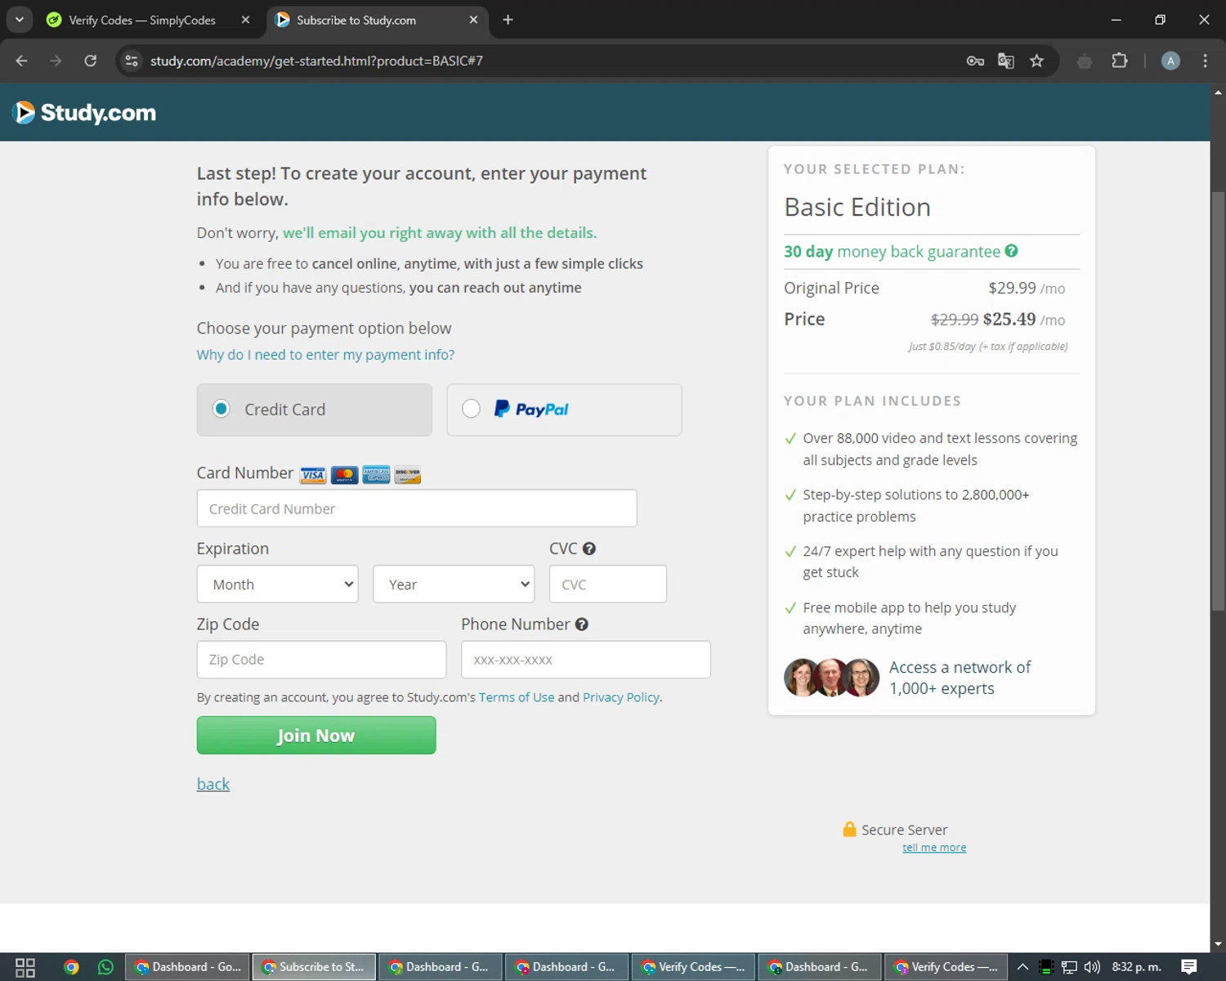The width and height of the screenshot is (1226, 981).
Task: Open 'Why do I need to enter my payment info?'
Action: 325,355
